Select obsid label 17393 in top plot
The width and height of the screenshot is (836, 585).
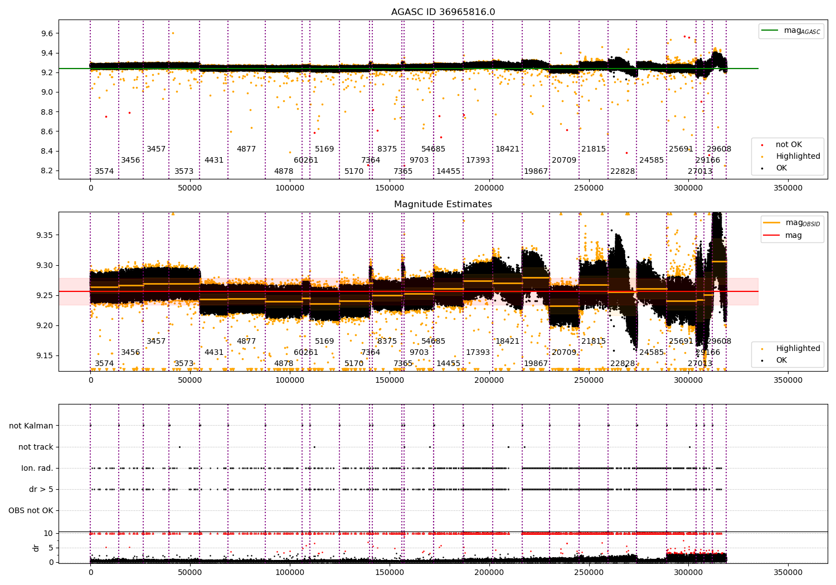point(478,160)
